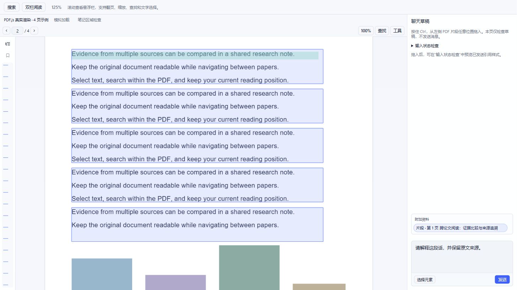Go to the previous PDF page

pyautogui.click(x=6, y=31)
